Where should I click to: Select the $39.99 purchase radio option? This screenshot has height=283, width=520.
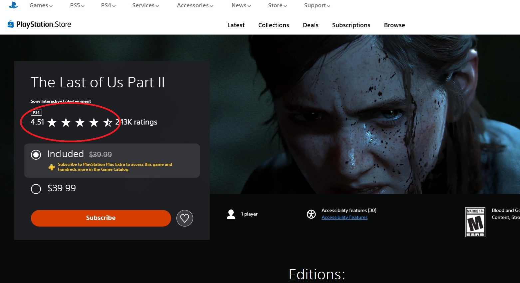(36, 189)
